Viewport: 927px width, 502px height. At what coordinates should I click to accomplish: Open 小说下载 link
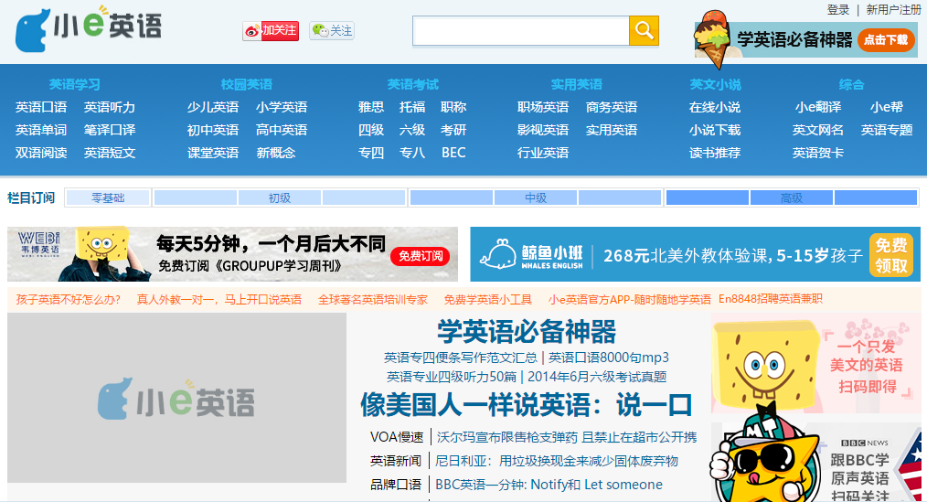(715, 130)
